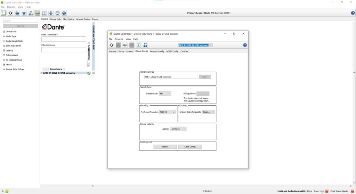This screenshot has width=356, height=194.
Task: Expand the Device Lock filter group
Action: coord(4,32)
